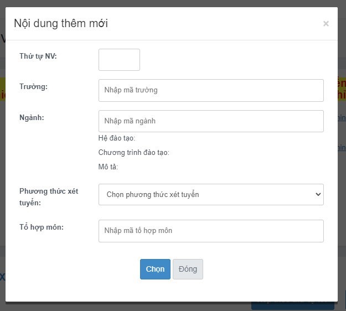This screenshot has width=346, height=311.
Task: Select the Nhập mã tổ hợp môn field
Action: coord(210,231)
